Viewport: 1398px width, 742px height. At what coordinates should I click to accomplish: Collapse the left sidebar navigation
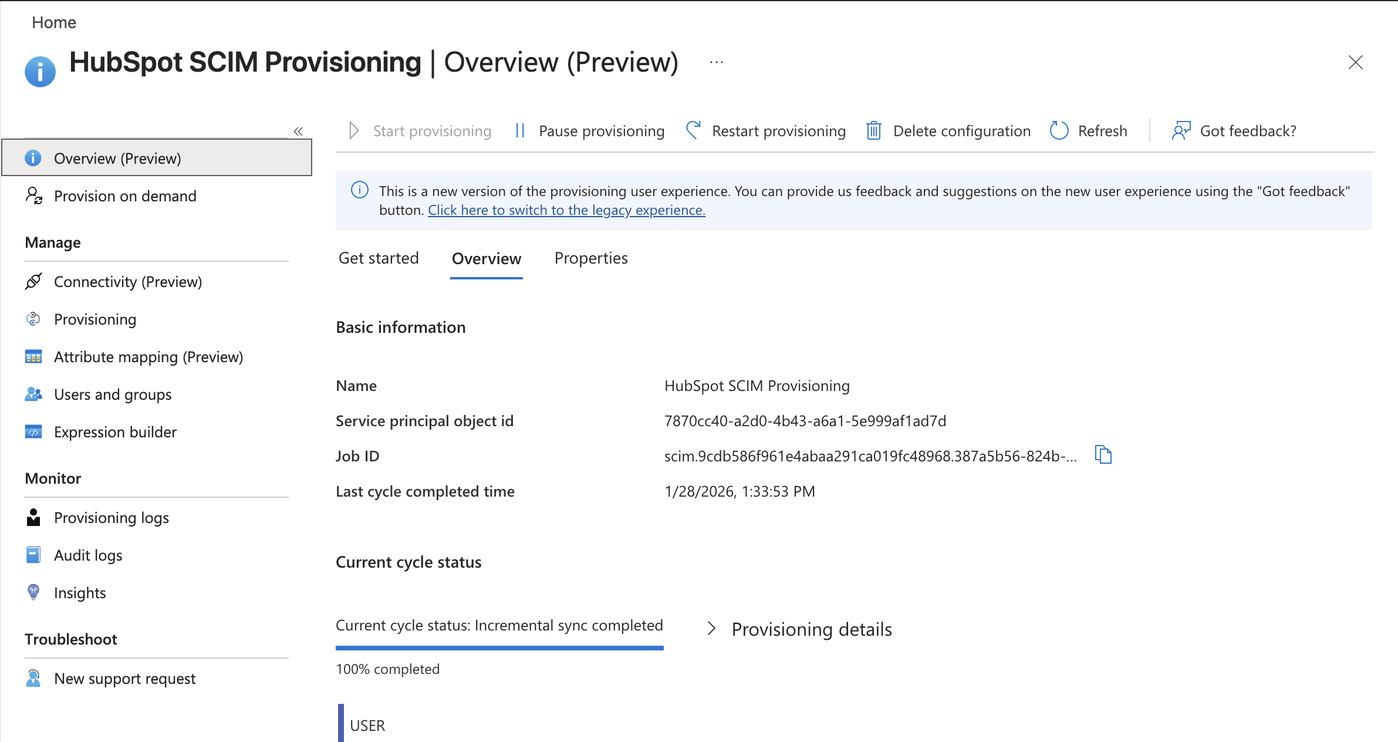tap(298, 131)
